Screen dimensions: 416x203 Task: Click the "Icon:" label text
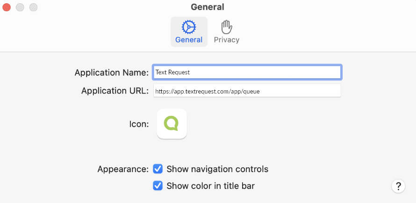(139, 124)
